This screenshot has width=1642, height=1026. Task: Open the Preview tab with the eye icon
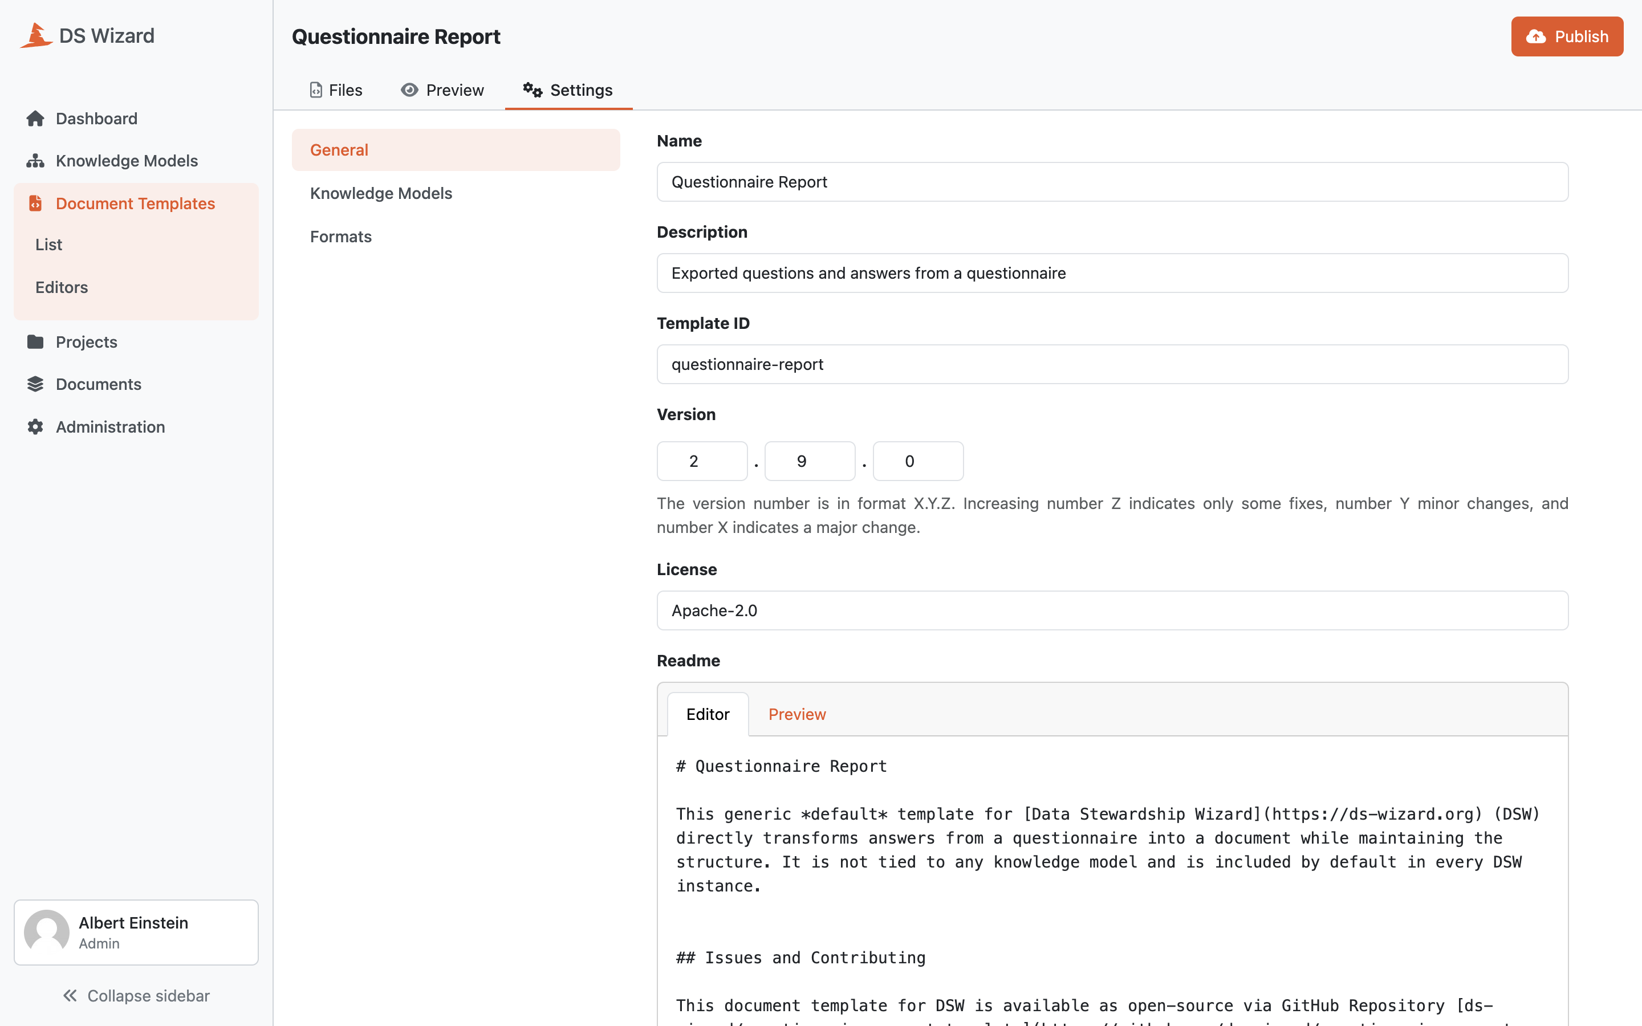pos(442,90)
